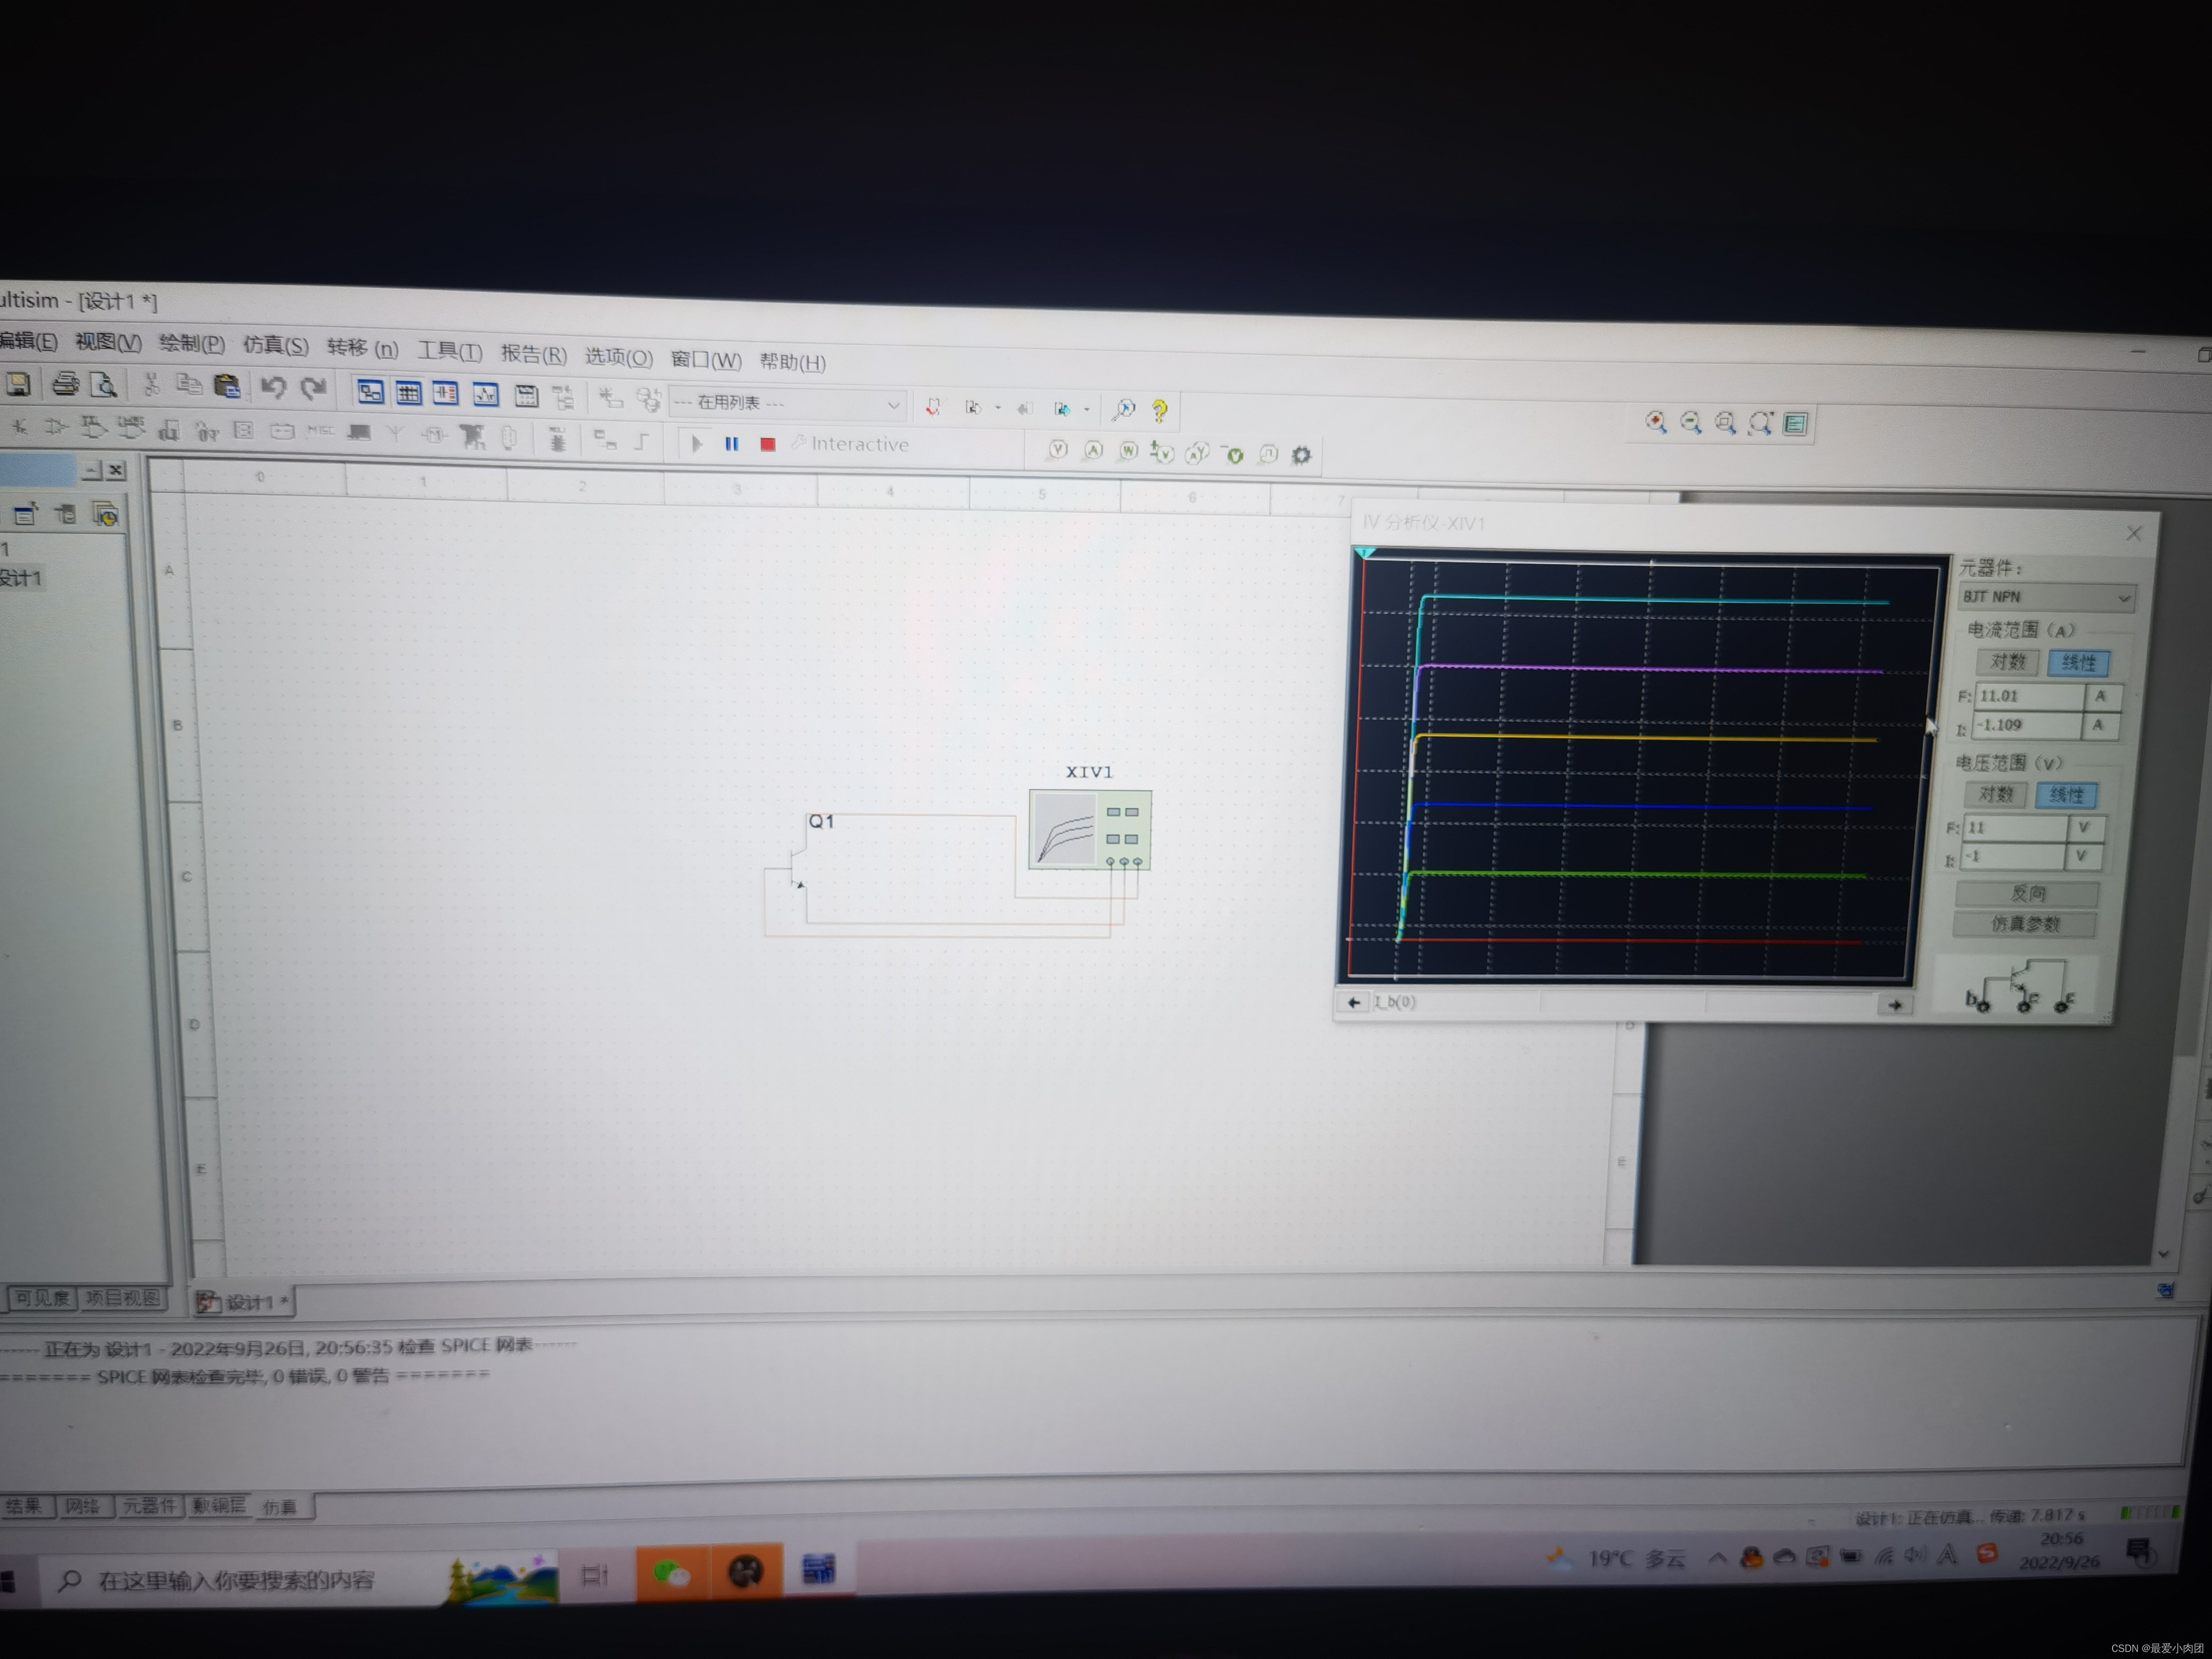
Task: Click the Zoom to Area icon
Action: 1725,423
